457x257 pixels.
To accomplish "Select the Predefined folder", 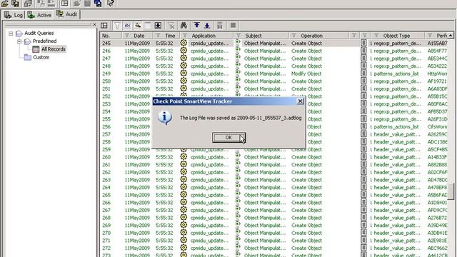I will pos(44,41).
